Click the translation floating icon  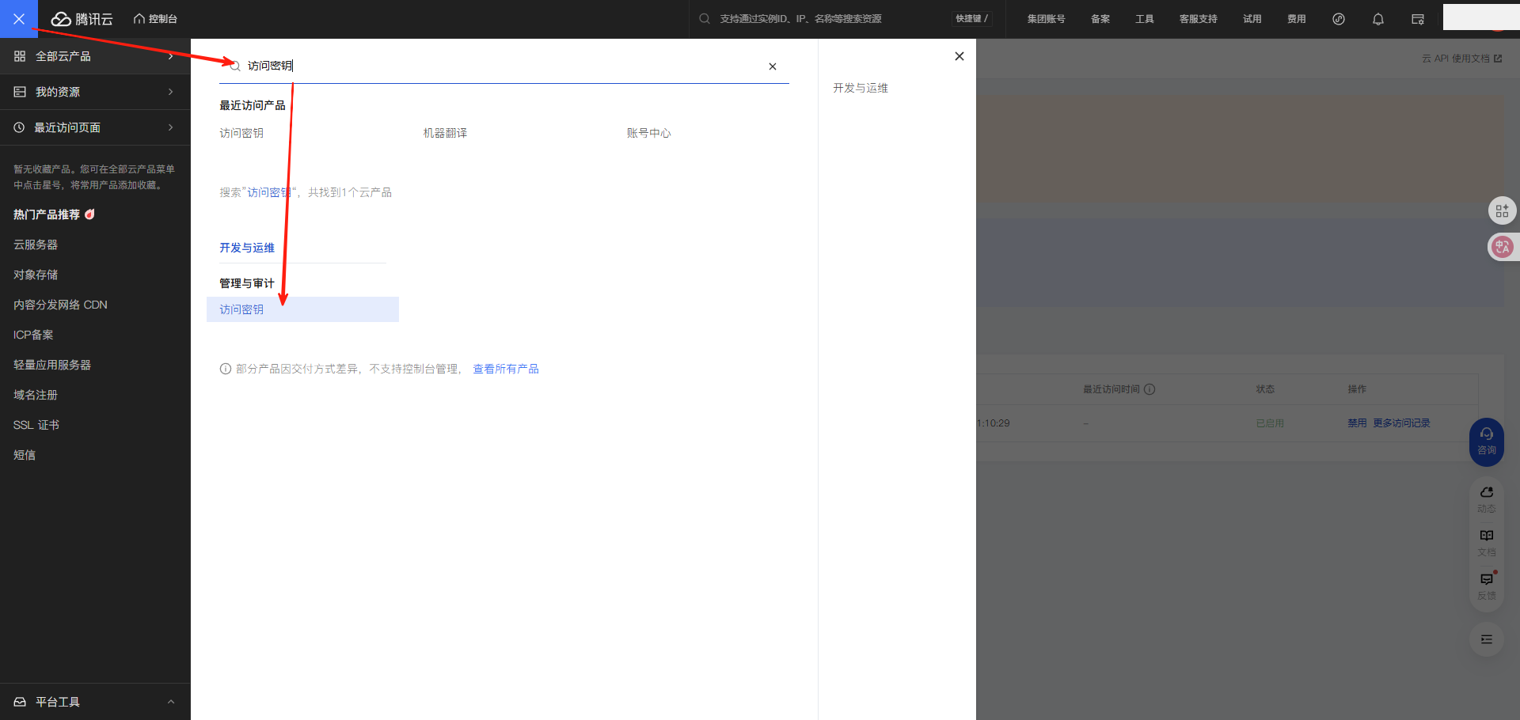pyautogui.click(x=1502, y=247)
